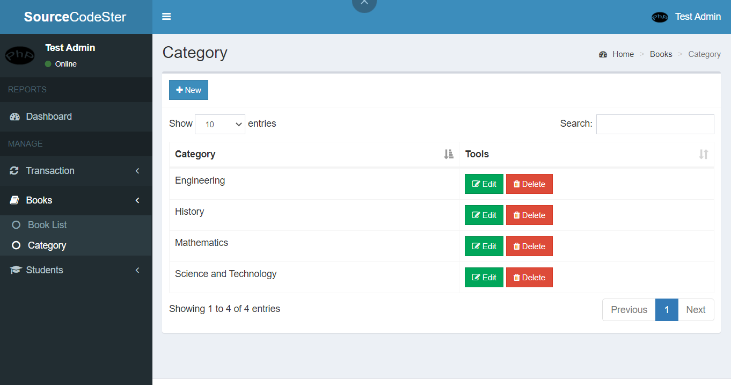The image size is (731, 385).
Task: Click the Books icon in the sidebar
Action: click(x=13, y=200)
